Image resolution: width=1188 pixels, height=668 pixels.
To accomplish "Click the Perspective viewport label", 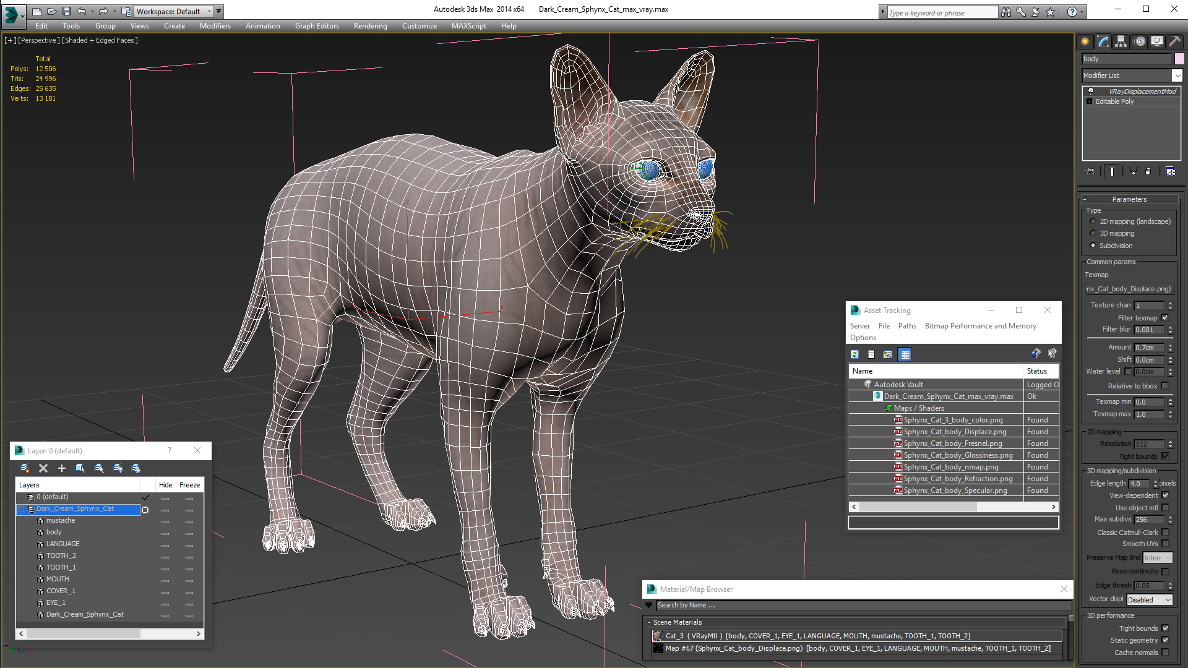I will point(39,40).
